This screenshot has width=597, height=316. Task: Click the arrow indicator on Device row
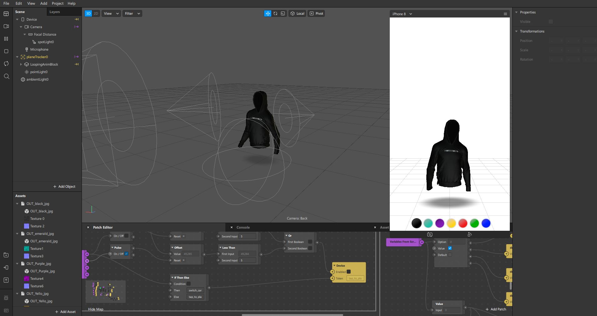(77, 19)
